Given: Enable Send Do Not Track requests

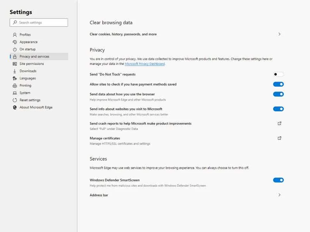Looking at the screenshot, I should (x=278, y=74).
